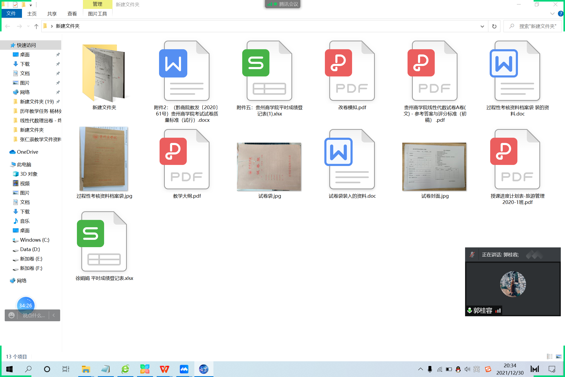This screenshot has width=565, height=377.
Task: Open 徐娟娟 平时成绩登记表.xlsx spreadsheet icon
Action: pyautogui.click(x=104, y=242)
